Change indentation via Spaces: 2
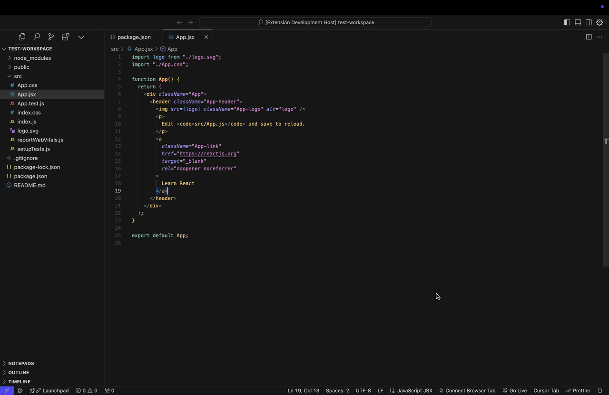 (x=337, y=390)
